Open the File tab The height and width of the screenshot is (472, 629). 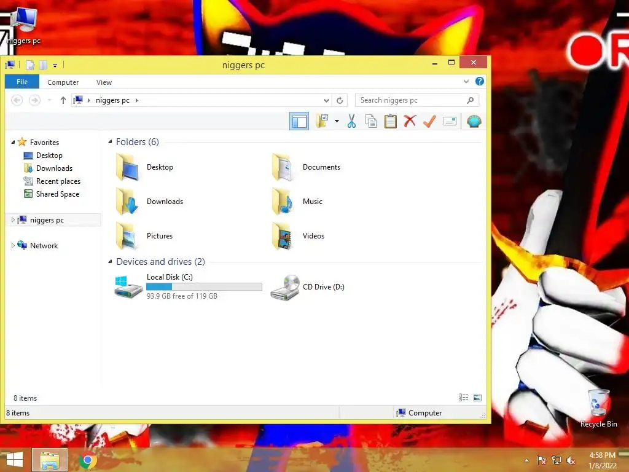point(22,82)
